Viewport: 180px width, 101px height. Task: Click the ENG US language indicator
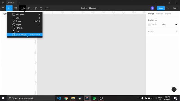coord(160,98)
